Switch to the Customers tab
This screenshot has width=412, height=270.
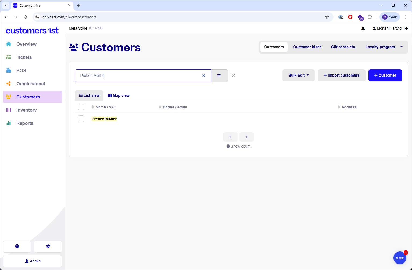pos(274,47)
